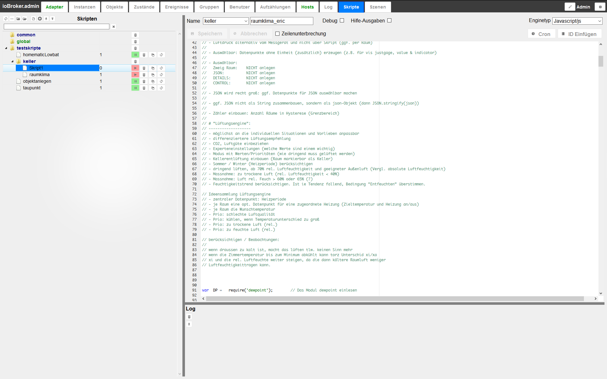
Task: Enable Zeilenunterbrechung line wrap checkbox
Action: [x=277, y=33]
